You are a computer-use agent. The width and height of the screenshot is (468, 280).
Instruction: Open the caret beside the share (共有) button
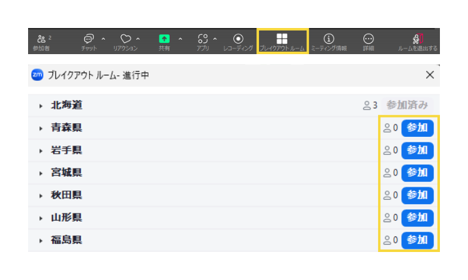[x=180, y=39]
